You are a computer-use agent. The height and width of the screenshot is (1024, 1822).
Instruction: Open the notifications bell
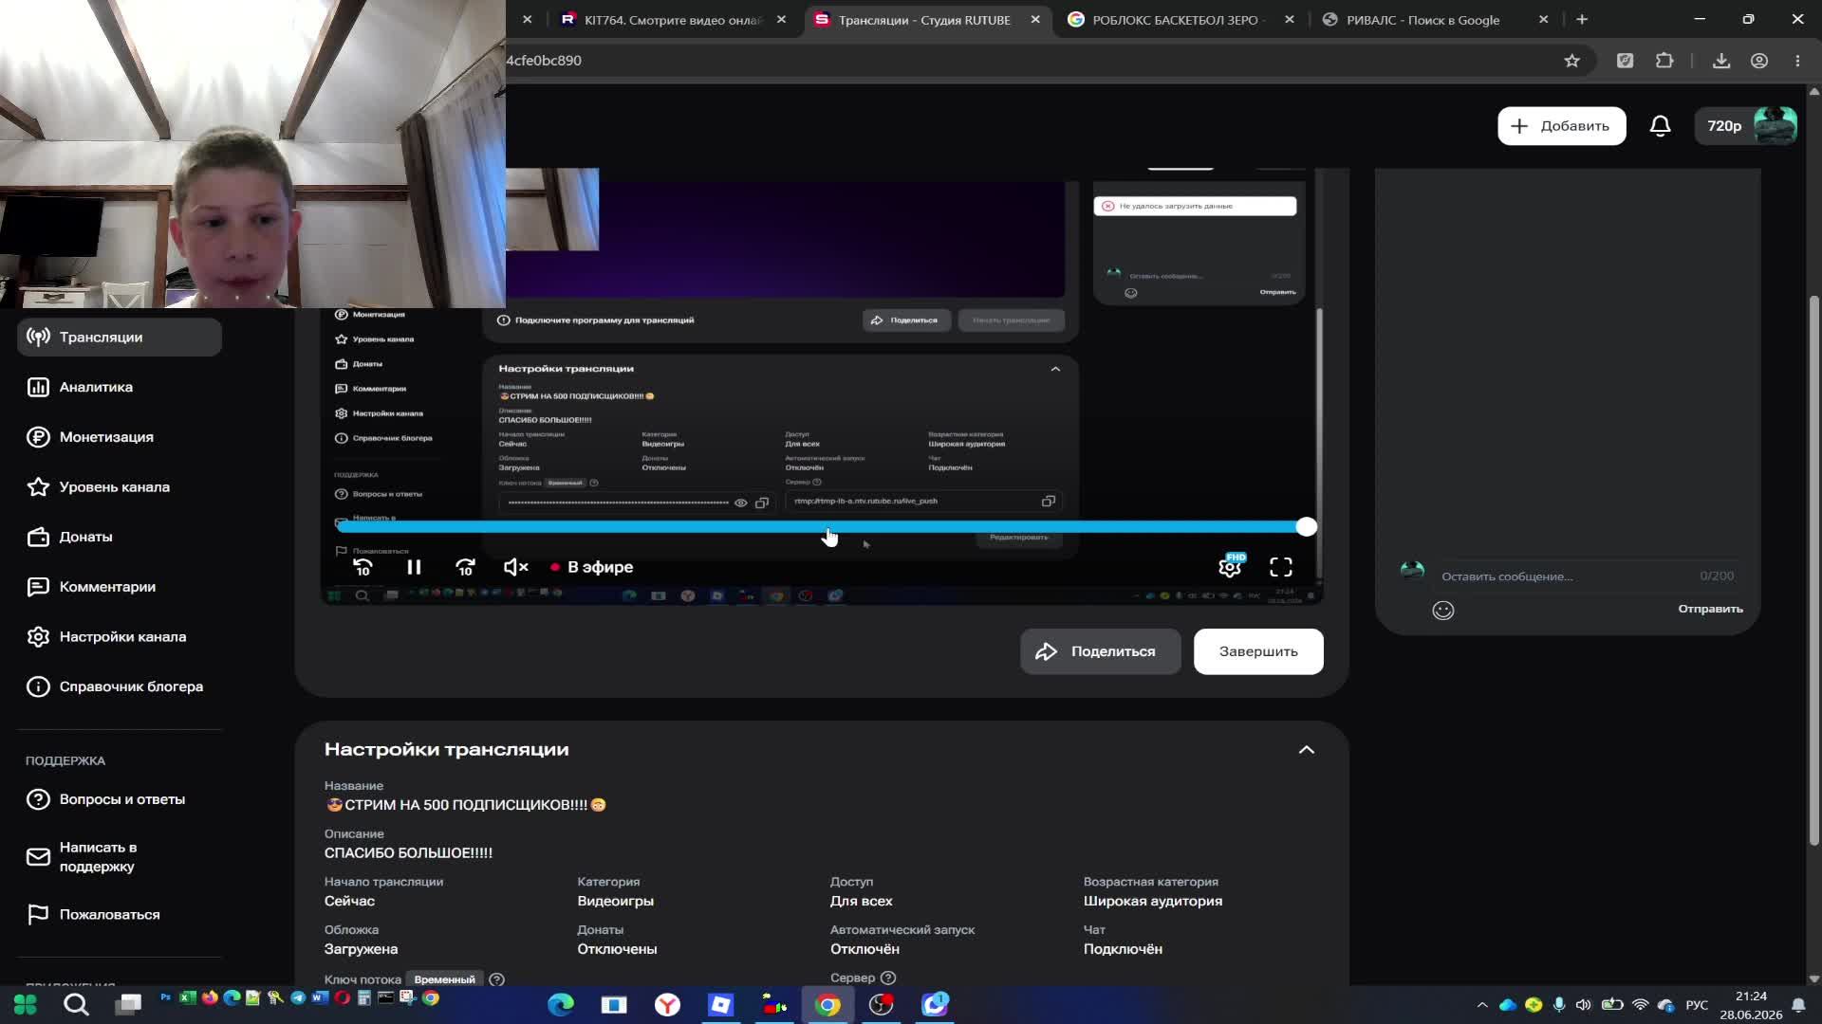pos(1661,126)
